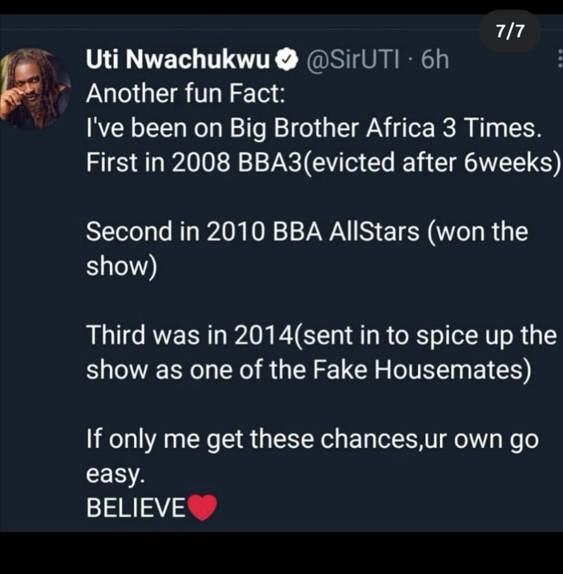The height and width of the screenshot is (574, 563).
Task: Click the word "easy." in the tweet
Action: point(114,474)
